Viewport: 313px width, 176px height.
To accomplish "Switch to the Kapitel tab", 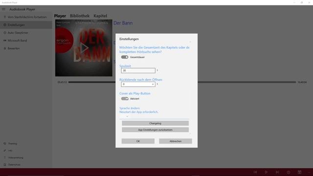I will pyautogui.click(x=100, y=16).
